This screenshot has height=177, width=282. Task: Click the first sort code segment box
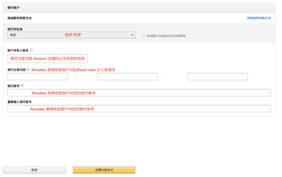[38, 76]
